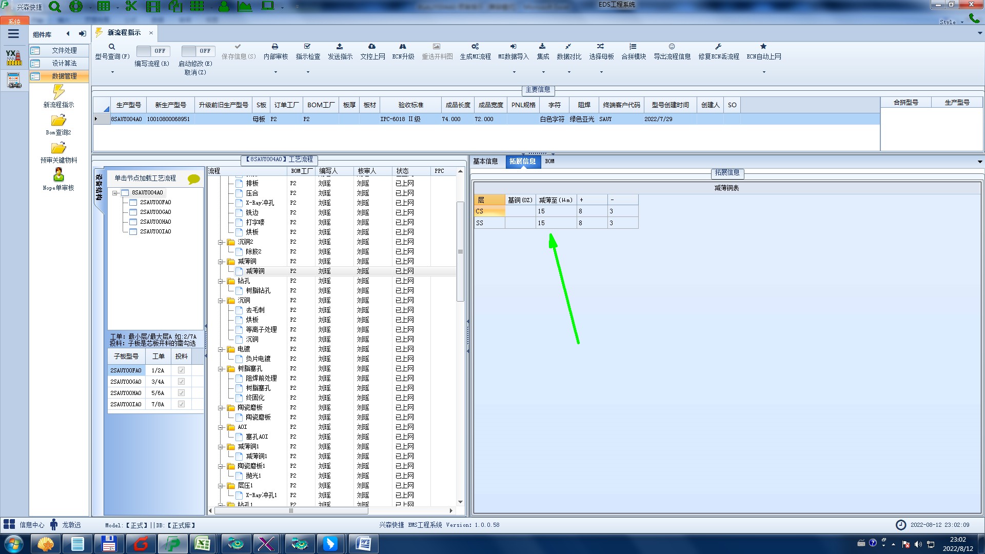Click the 内部审核 printer icon
The height and width of the screenshot is (554, 985).
tap(275, 47)
